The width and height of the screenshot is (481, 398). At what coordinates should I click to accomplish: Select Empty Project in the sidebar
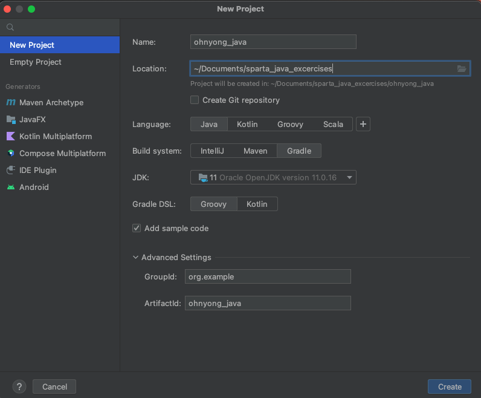[x=60, y=62]
